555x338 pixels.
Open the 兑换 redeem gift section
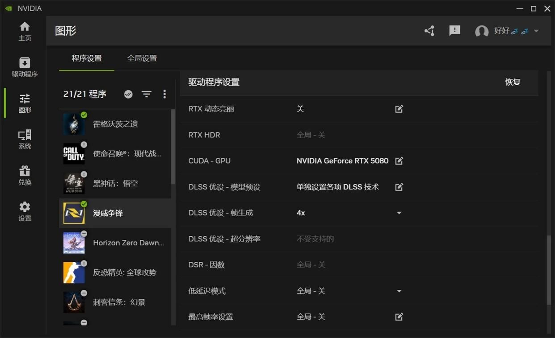pyautogui.click(x=25, y=176)
